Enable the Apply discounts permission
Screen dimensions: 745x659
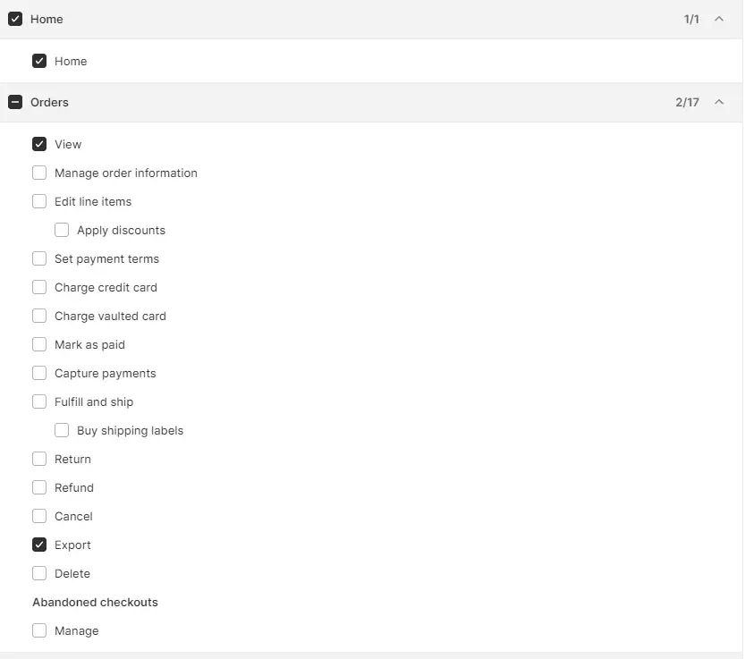click(x=62, y=230)
